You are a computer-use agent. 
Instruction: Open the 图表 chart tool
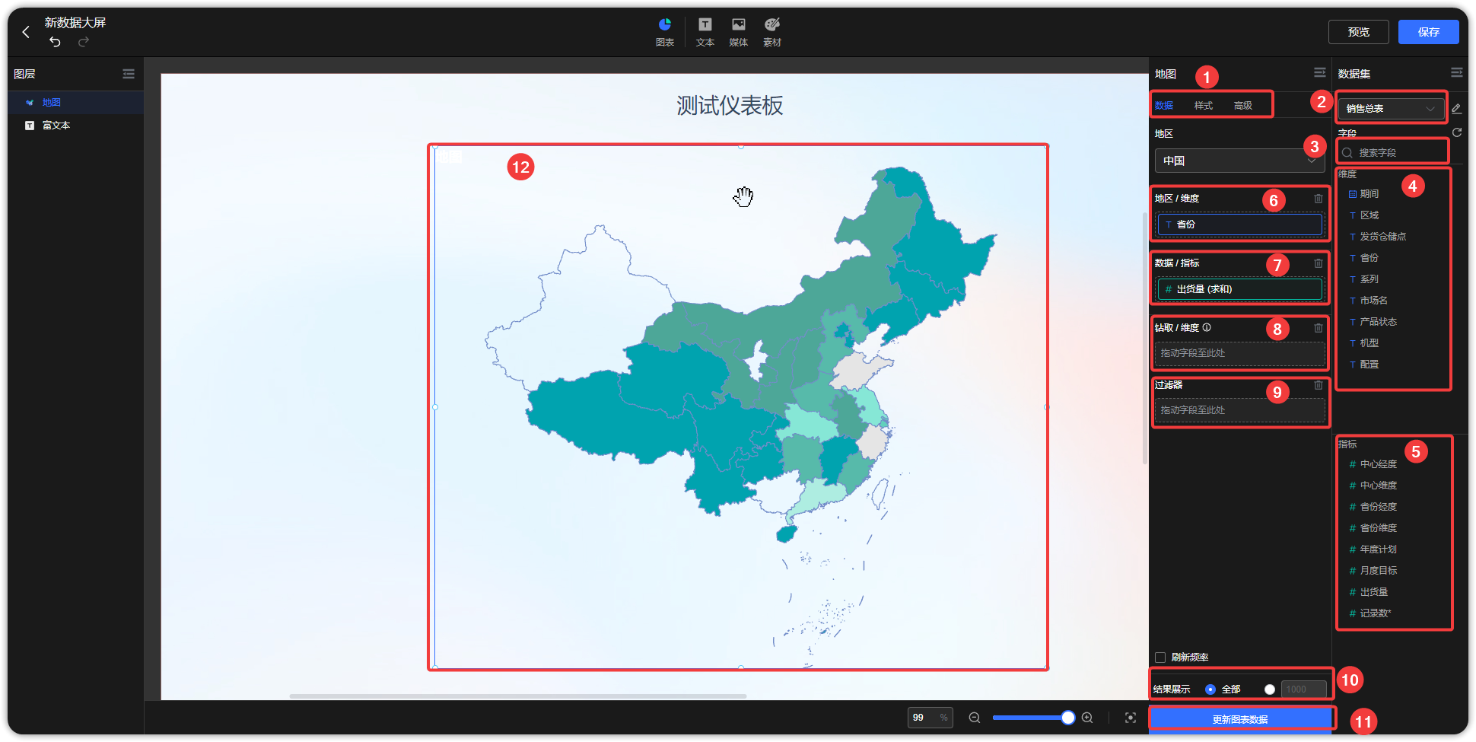tap(665, 32)
